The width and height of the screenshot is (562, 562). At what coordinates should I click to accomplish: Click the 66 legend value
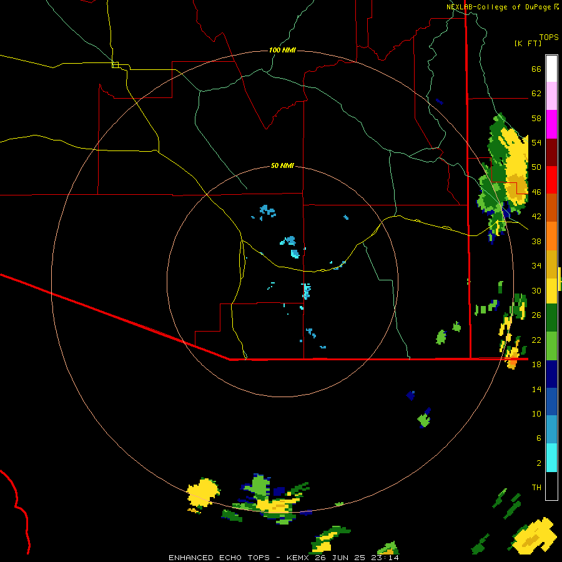pyautogui.click(x=536, y=69)
